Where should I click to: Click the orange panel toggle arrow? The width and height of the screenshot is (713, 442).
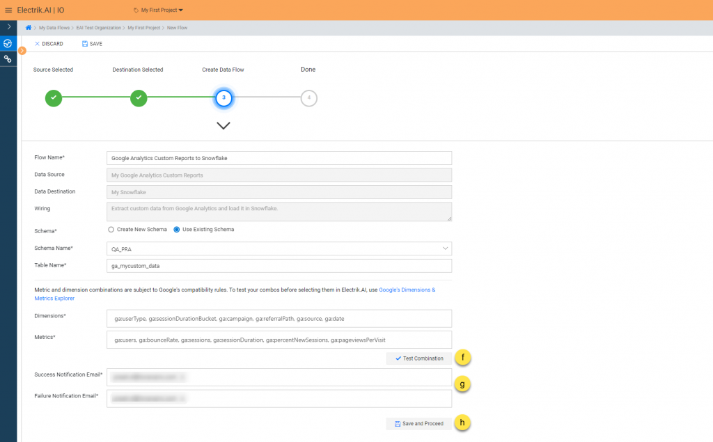(x=22, y=50)
